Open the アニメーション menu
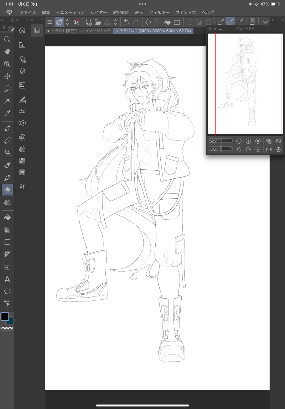The image size is (285, 409). tap(70, 12)
